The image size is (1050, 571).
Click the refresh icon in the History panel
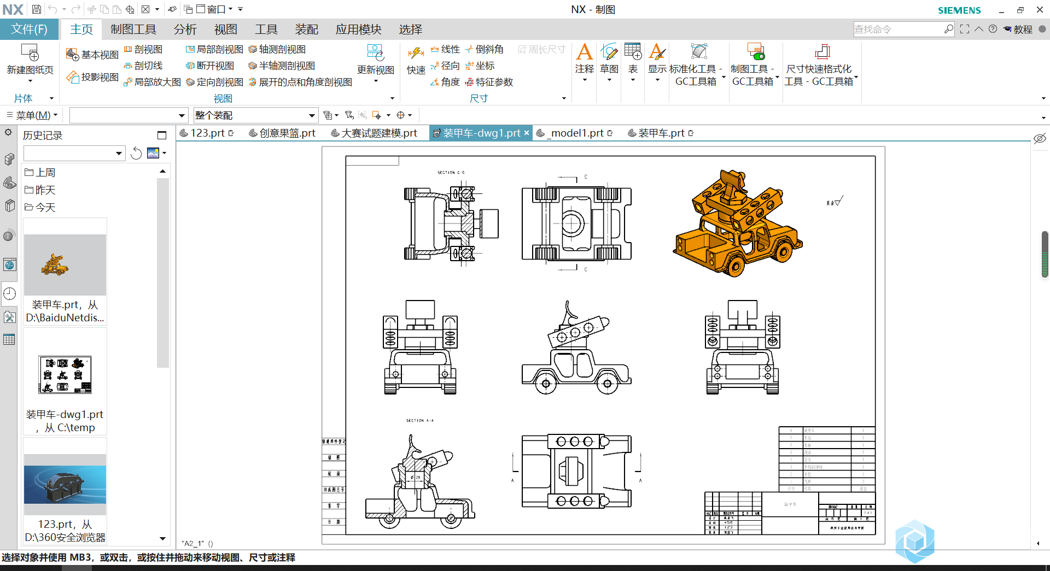tap(136, 154)
